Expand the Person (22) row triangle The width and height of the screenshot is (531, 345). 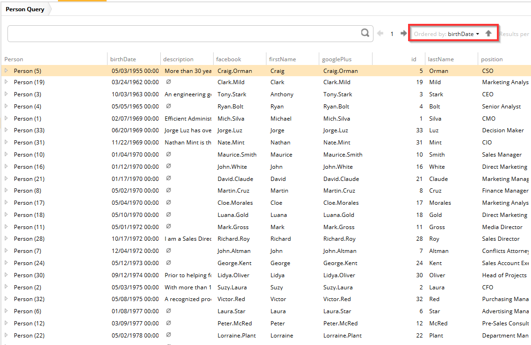[7, 335]
